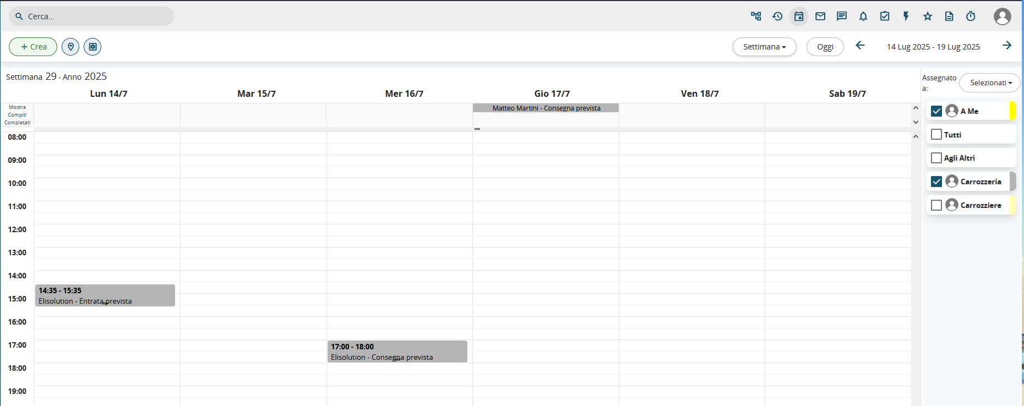Click the stopwatch timer icon
Screen dimensions: 1024x406
point(971,17)
